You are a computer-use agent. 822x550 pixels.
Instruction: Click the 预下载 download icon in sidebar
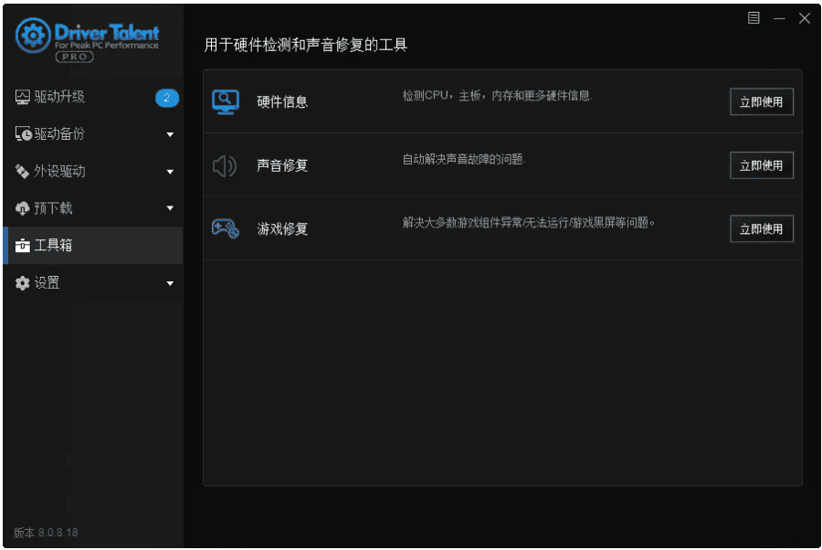[x=22, y=208]
